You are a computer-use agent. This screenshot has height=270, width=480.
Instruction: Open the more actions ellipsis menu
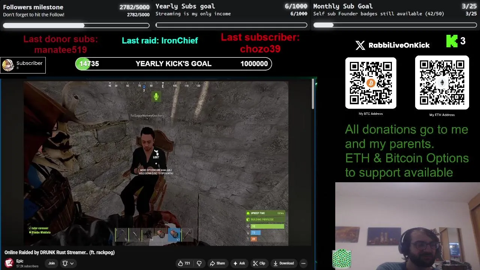pyautogui.click(x=303, y=263)
